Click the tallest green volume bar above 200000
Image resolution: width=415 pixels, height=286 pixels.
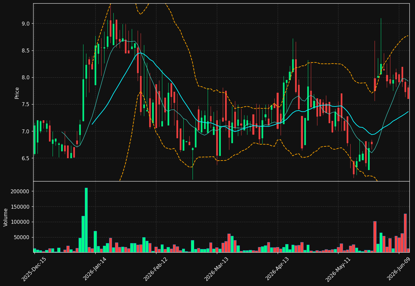[86, 220]
